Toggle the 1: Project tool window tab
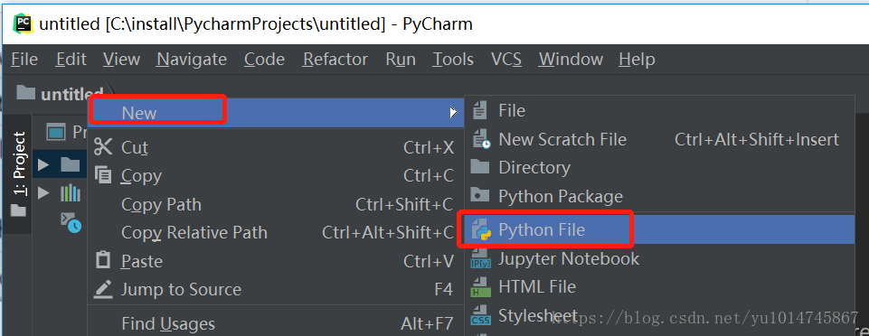The image size is (869, 336). coord(18,173)
